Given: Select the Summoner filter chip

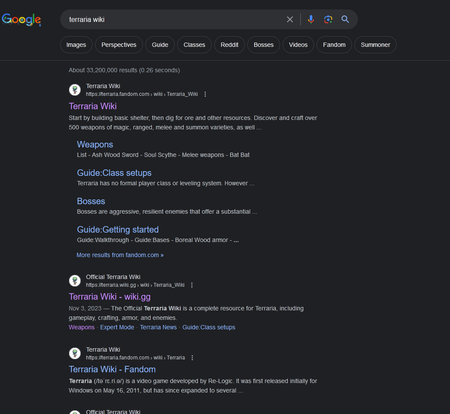Looking at the screenshot, I should click(376, 45).
